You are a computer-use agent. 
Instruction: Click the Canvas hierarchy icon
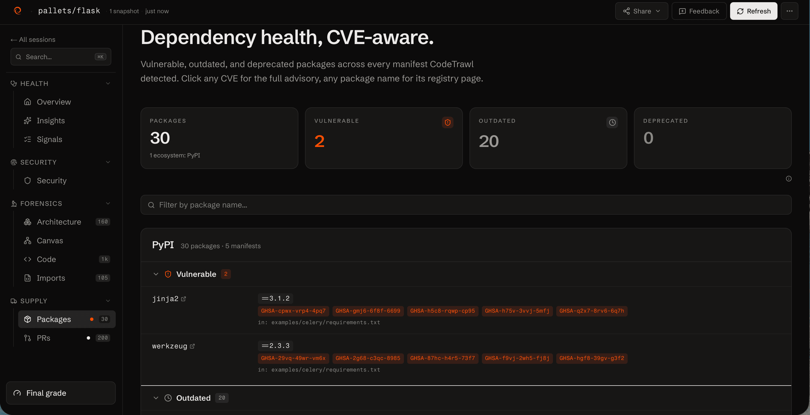28,241
